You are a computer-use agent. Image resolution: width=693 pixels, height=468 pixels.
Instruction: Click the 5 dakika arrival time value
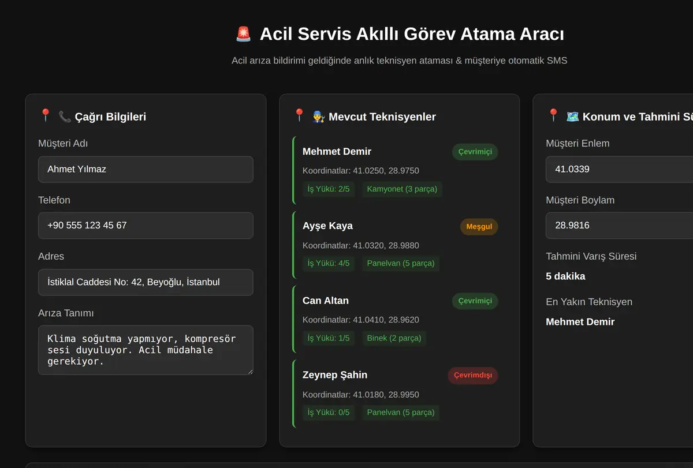point(565,276)
